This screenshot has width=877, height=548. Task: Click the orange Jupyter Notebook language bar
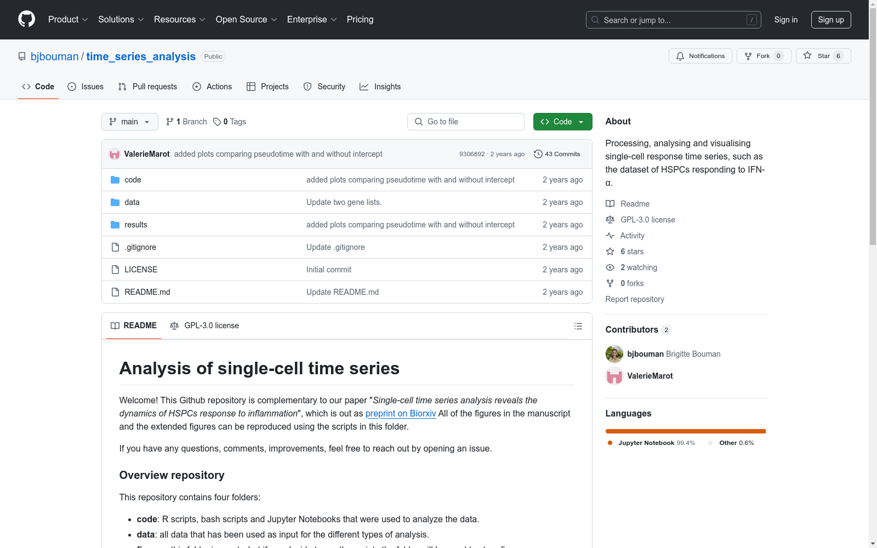[x=685, y=431]
